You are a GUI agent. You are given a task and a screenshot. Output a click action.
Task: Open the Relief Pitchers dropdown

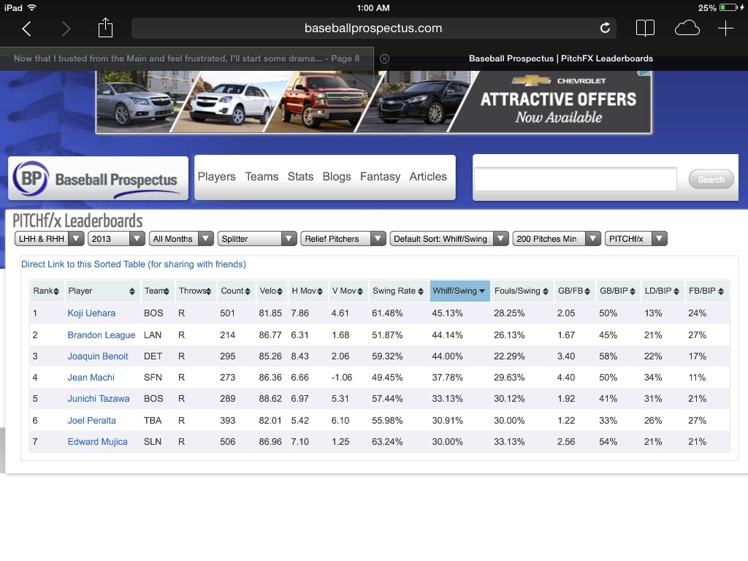(x=343, y=239)
